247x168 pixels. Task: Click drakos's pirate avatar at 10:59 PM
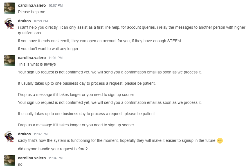pos(10,24)
